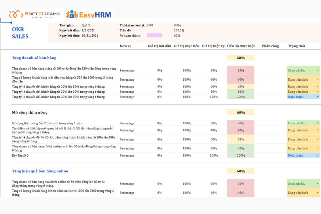321x214 pixels.
Task: Click the 'Trạng thái' column header
Action: point(296,46)
